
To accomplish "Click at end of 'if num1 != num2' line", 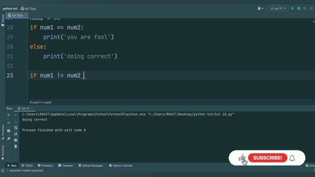I will coord(84,76).
